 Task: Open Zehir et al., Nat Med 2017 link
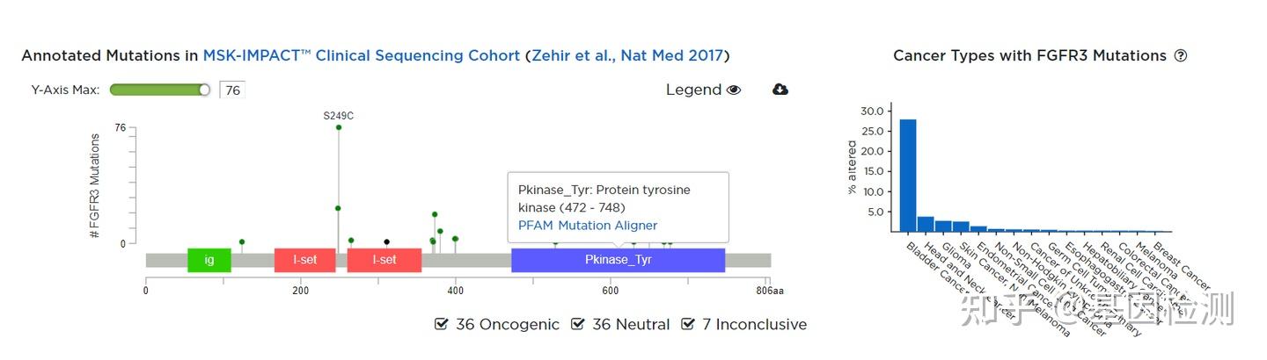[627, 55]
